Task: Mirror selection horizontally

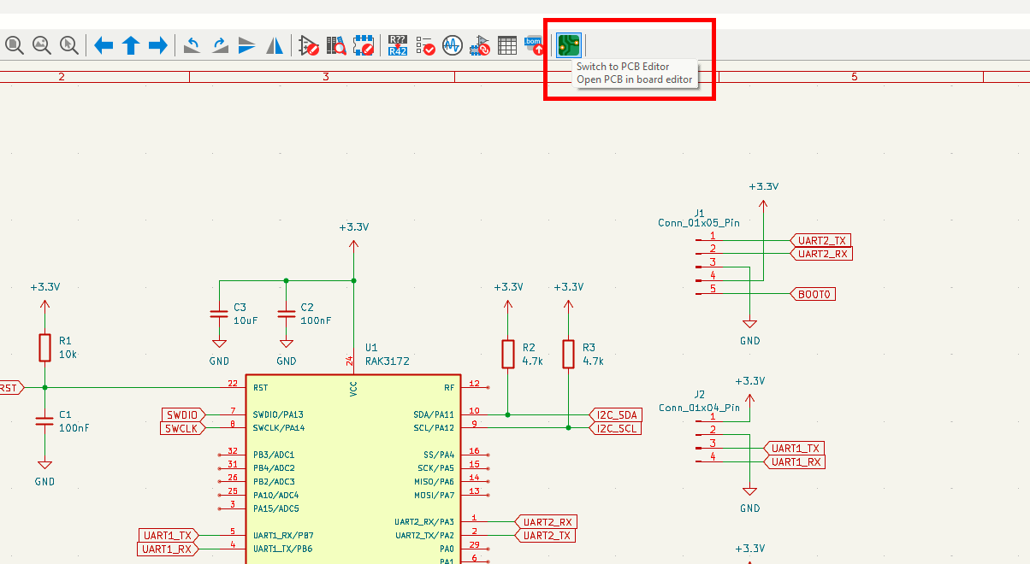Action: [x=275, y=45]
